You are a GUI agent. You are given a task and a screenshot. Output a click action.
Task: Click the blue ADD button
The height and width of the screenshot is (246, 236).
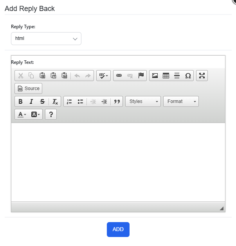click(118, 230)
